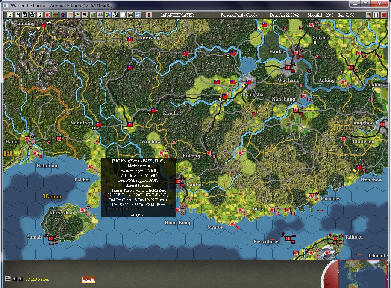The image size is (391, 288).
Task: Click the yellow double ships toolbar icon
Action: (x=85, y=15)
